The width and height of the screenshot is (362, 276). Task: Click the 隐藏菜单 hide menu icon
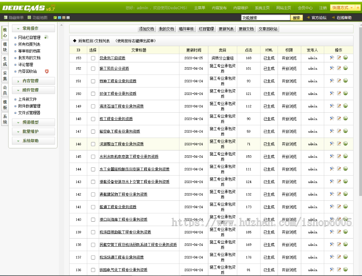6,18
